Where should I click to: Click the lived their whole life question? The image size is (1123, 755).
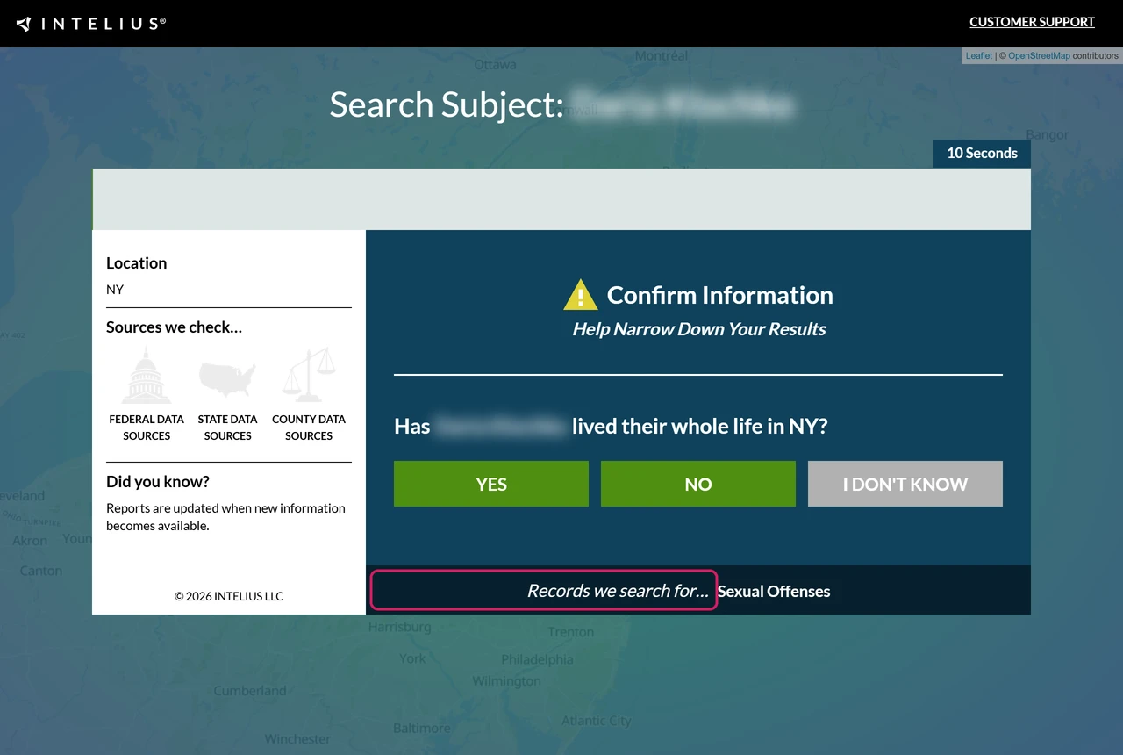tap(611, 427)
